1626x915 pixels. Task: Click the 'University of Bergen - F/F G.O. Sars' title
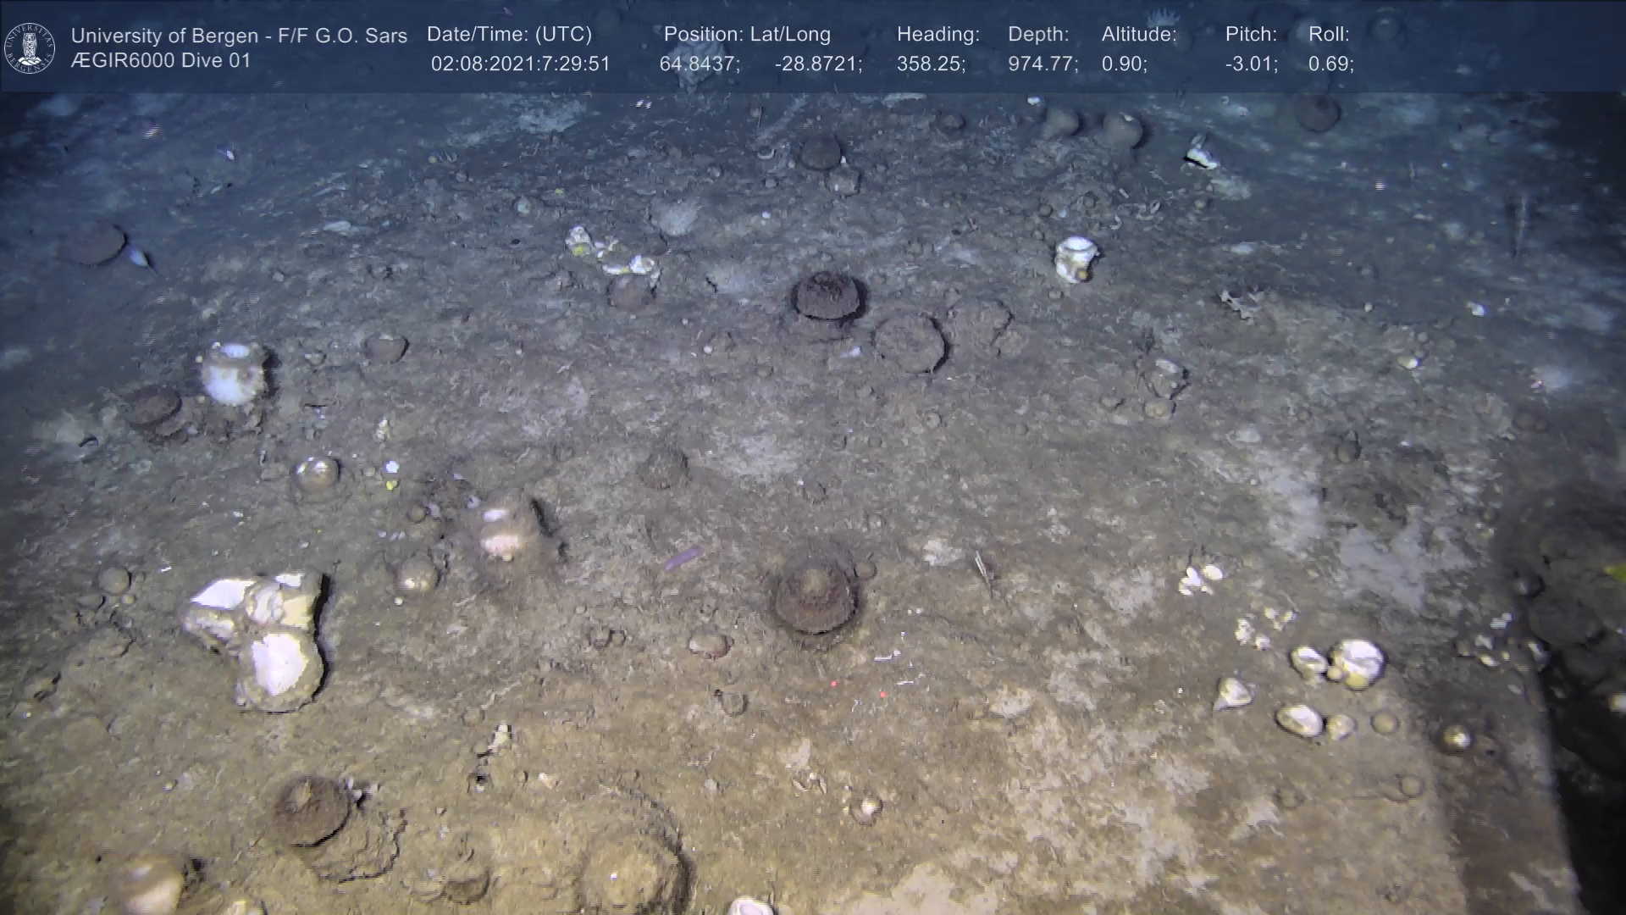click(x=239, y=36)
